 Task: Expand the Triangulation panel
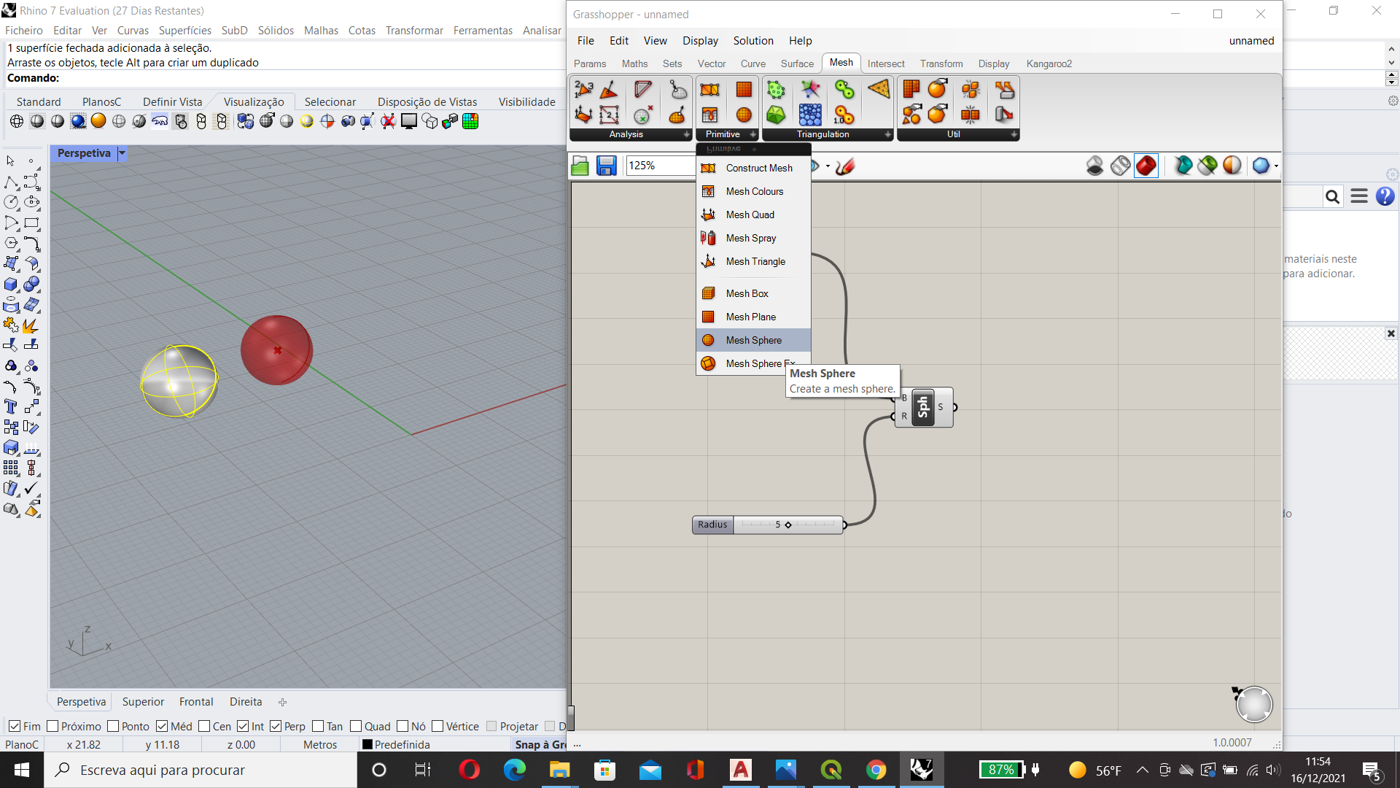pyautogui.click(x=887, y=134)
